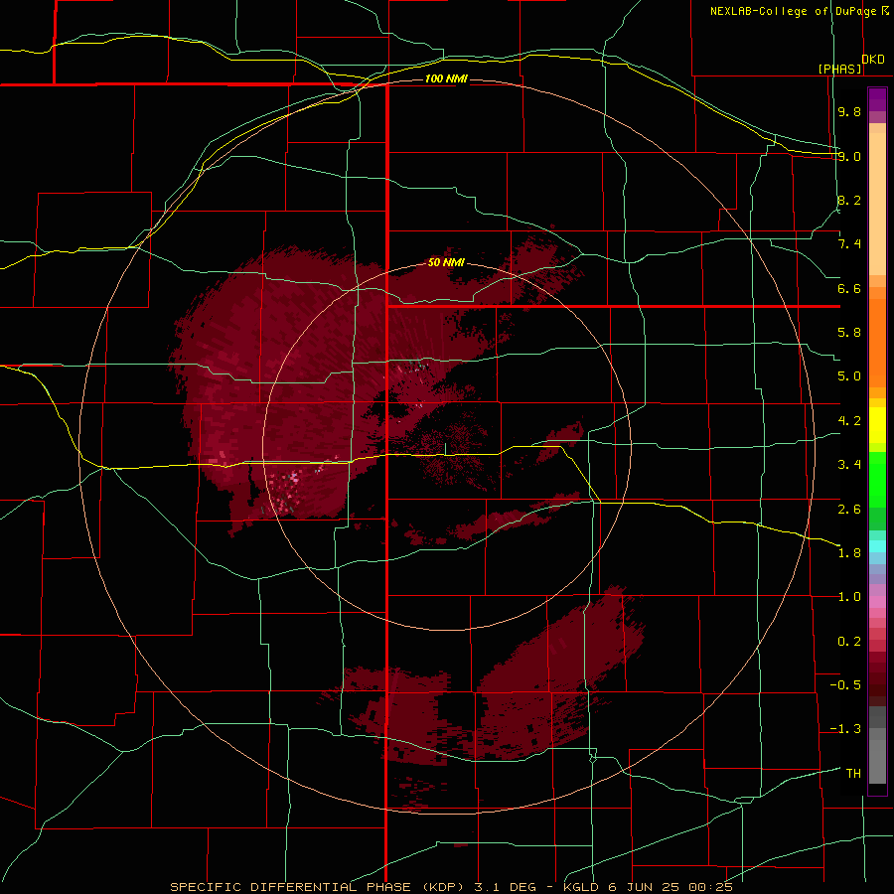894x894 pixels.
Task: Click the [PHAS] legend label
Action: click(839, 70)
